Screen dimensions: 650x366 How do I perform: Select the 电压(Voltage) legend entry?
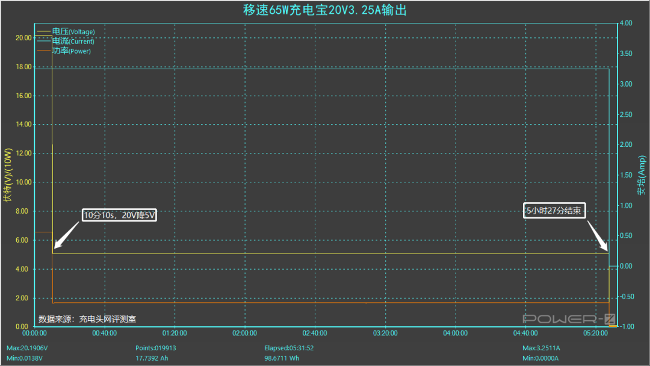click(73, 31)
